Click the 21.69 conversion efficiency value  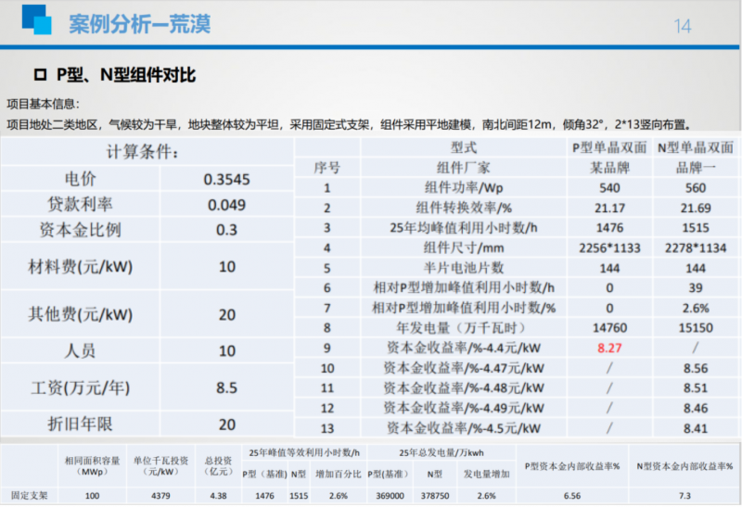click(695, 208)
